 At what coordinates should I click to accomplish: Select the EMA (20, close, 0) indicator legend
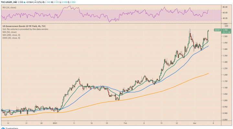[11, 38]
